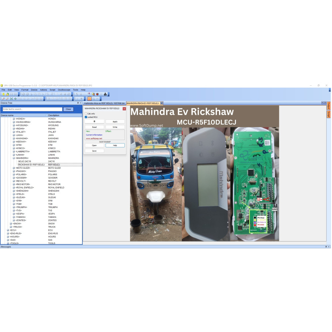The image size is (332, 332).
Task: Click the Save button in the dialog
Action: (x=94, y=151)
